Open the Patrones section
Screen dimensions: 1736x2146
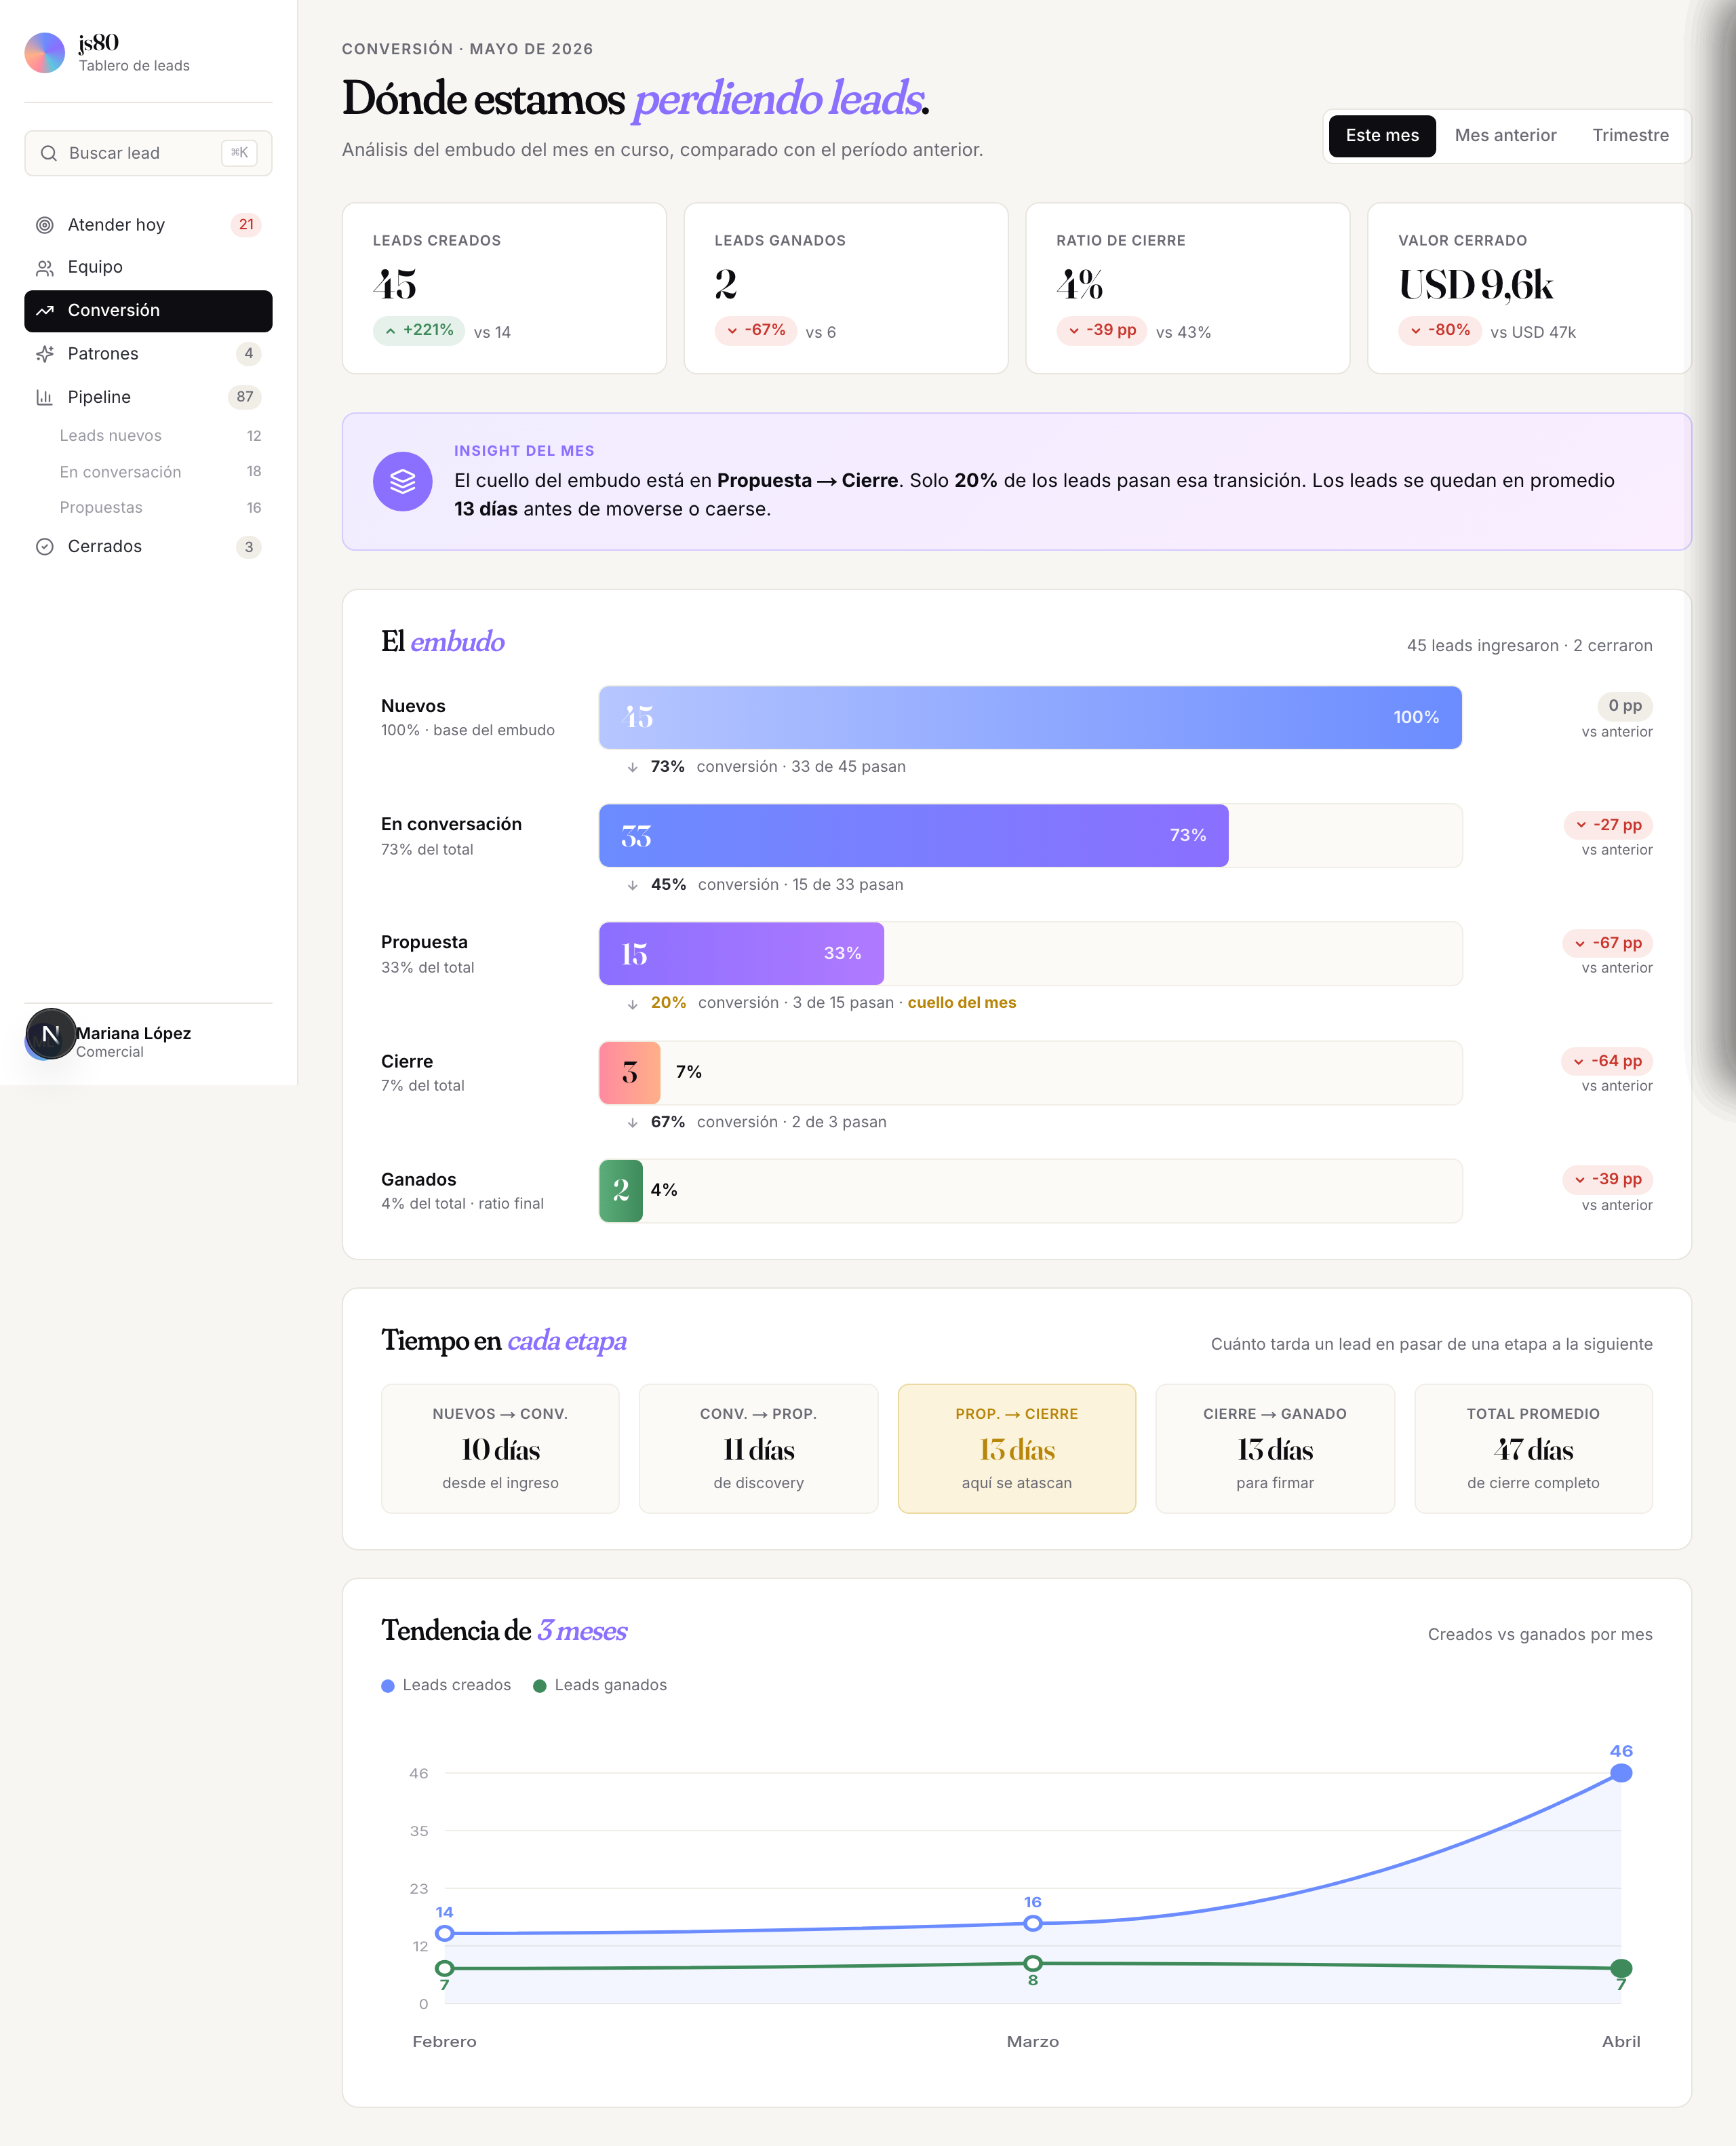pos(148,354)
